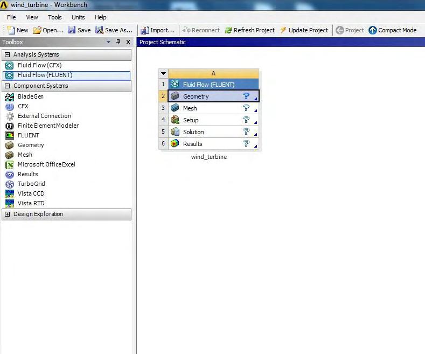Viewport: 425px width, 354px height.
Task: Click the Compact Mode up arrow icon
Action: coord(373,30)
